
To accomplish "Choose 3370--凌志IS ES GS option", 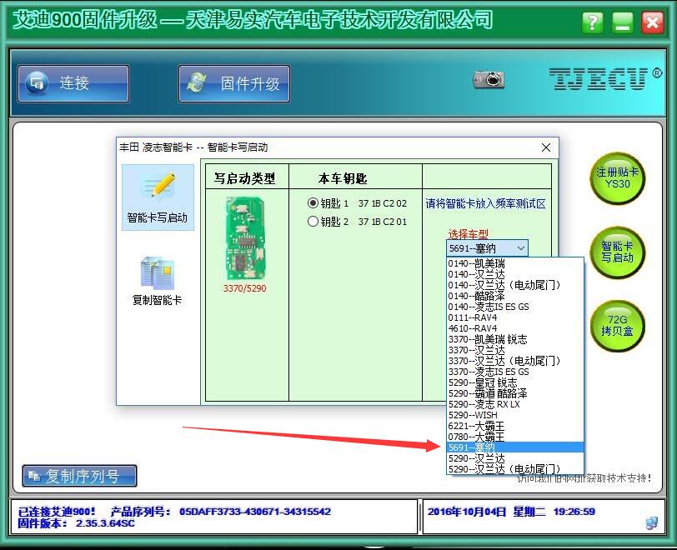I will 515,372.
